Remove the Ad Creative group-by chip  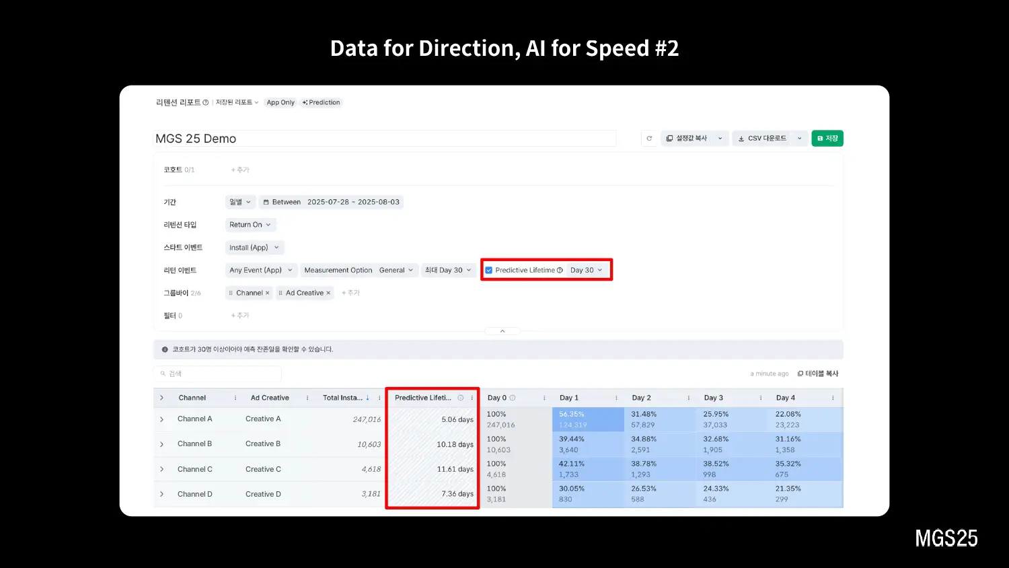(328, 293)
